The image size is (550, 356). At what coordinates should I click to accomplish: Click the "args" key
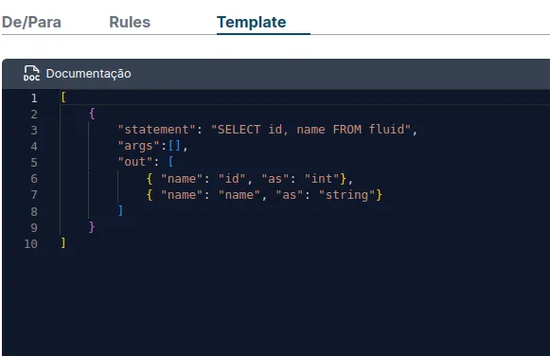coord(139,146)
